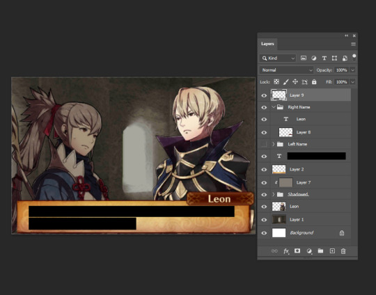Image resolution: width=376 pixels, height=295 pixels.
Task: Add a layer mask
Action: pyautogui.click(x=297, y=250)
